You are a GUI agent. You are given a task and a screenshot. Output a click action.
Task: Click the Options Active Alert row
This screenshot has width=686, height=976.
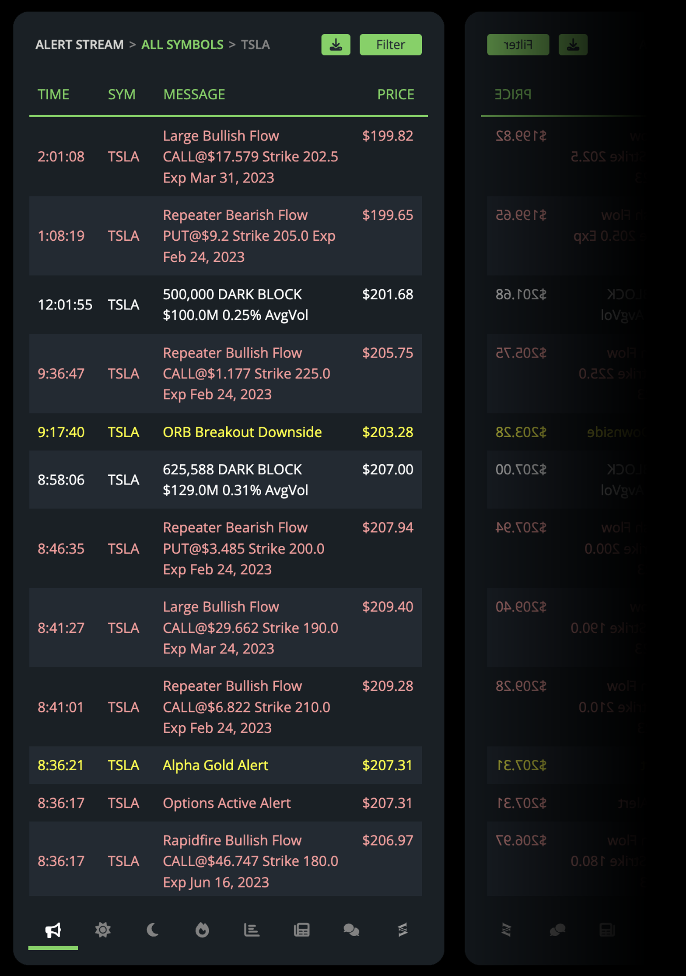(227, 803)
